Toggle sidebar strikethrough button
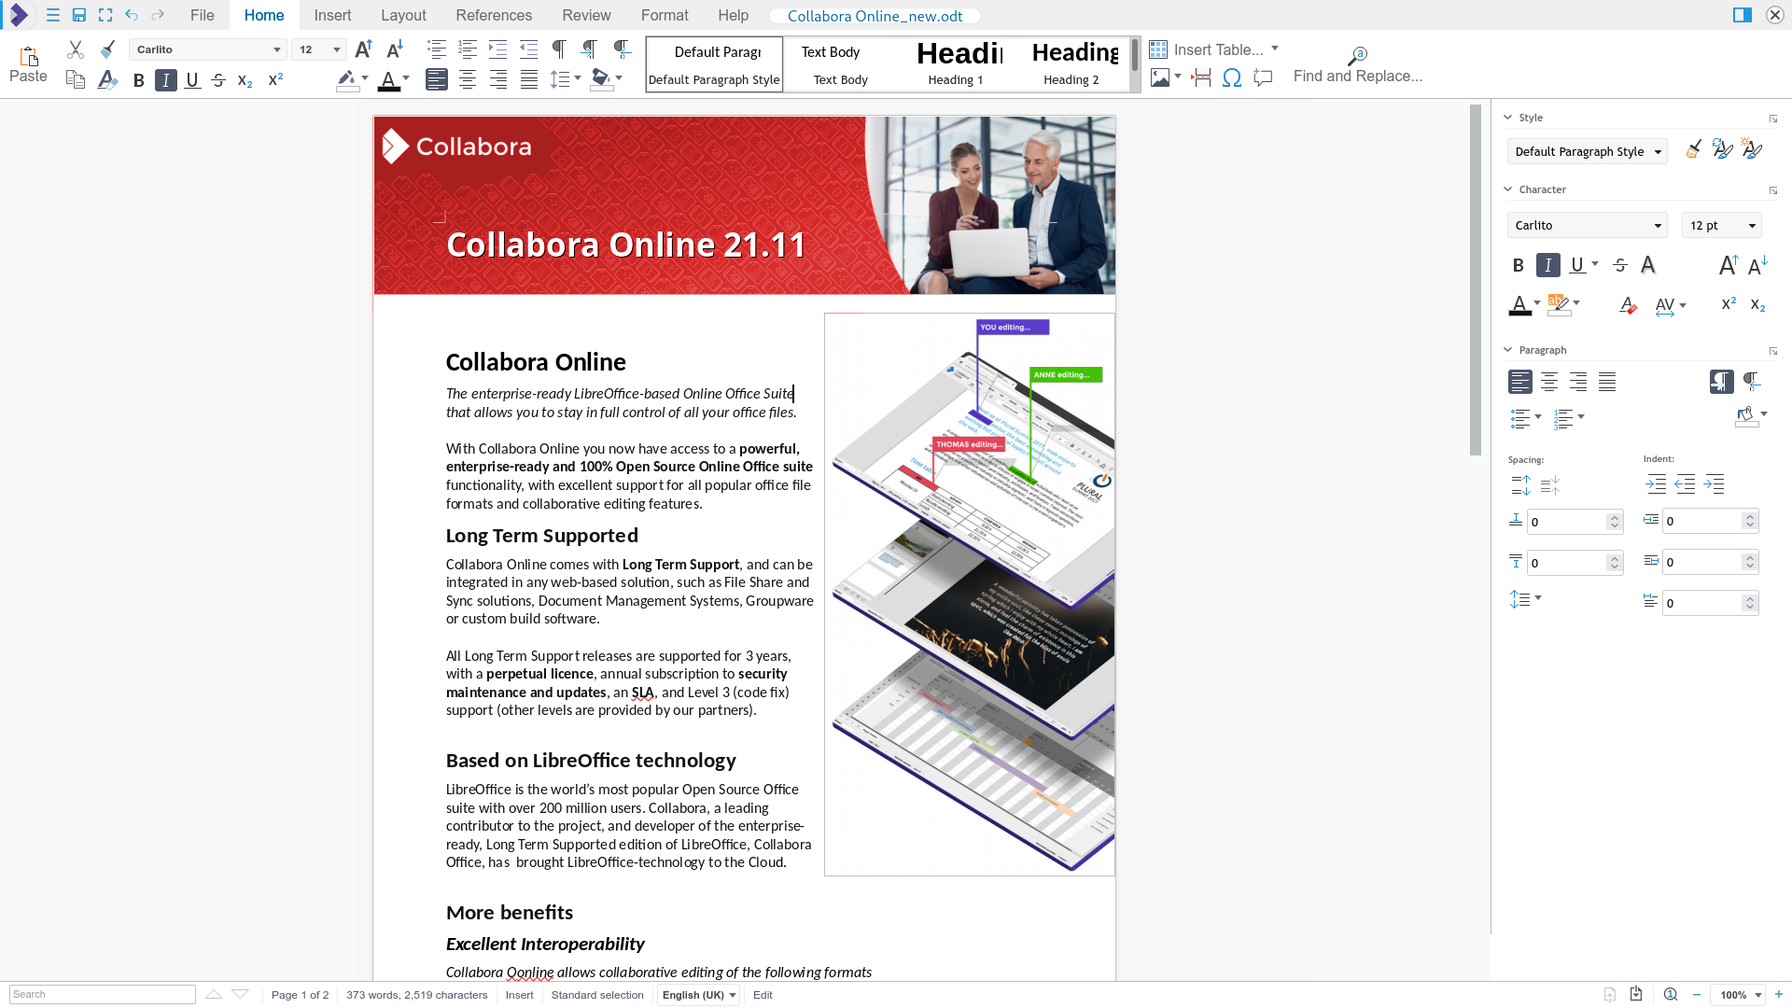1792x1008 pixels. pos(1620,265)
